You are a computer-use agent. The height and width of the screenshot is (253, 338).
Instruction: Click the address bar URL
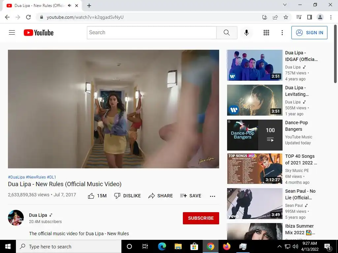coord(85,17)
